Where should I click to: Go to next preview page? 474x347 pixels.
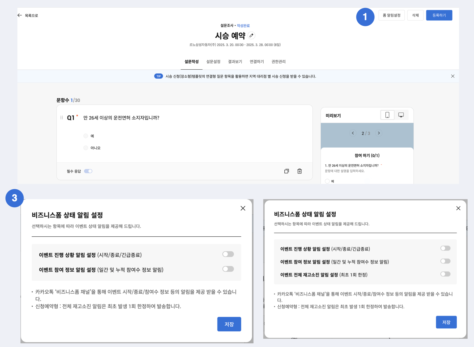click(379, 133)
